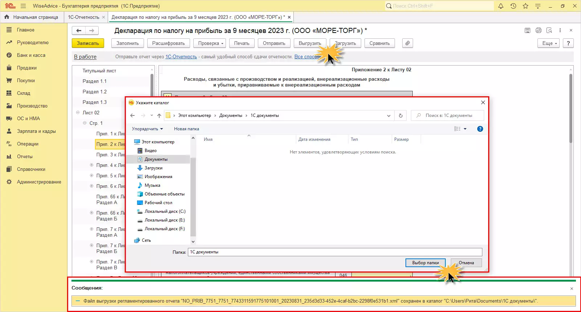This screenshot has width=581, height=312.
Task: Open Справочники section in sidebar
Action: tap(31, 169)
